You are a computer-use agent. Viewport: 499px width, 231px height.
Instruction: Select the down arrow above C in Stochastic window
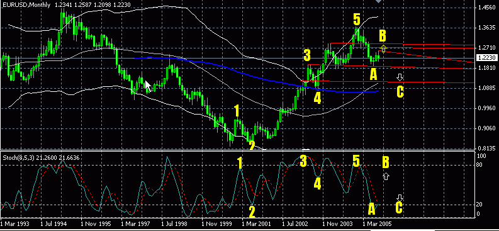400,198
